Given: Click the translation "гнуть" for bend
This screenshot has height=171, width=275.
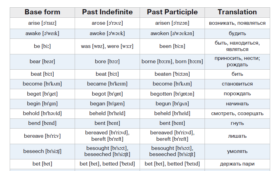Looking at the screenshot, I should (237, 123).
